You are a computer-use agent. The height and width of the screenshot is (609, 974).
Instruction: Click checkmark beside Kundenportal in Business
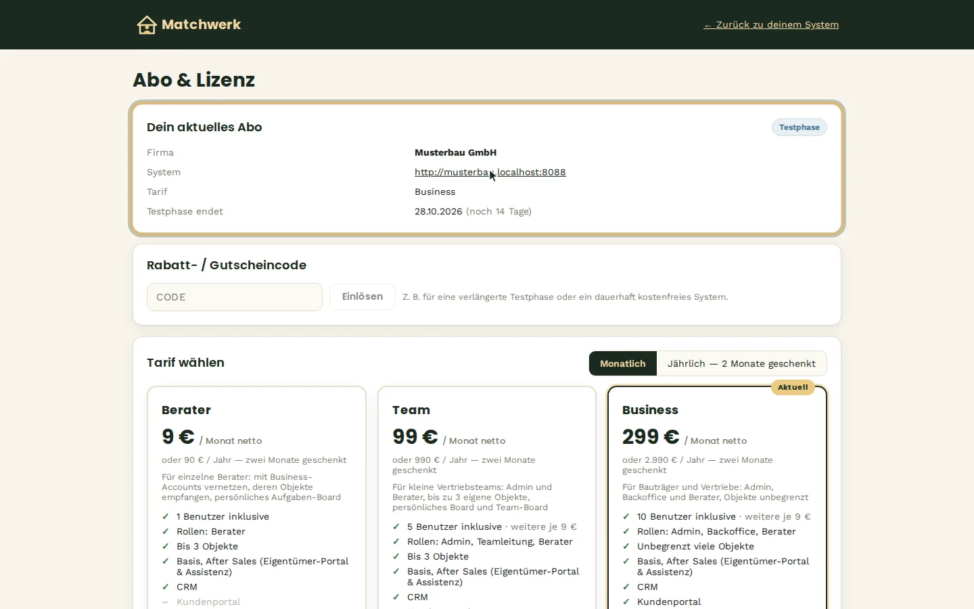point(626,602)
